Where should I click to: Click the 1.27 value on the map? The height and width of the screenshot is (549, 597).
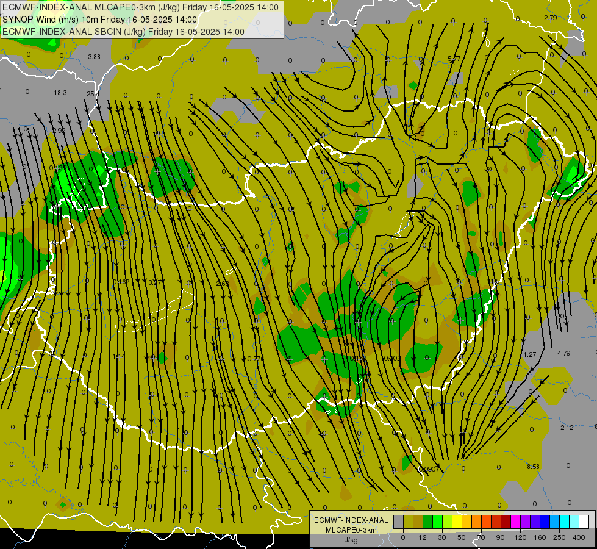529,354
